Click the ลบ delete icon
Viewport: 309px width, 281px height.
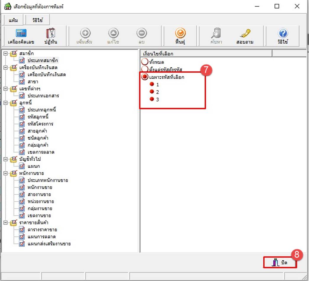click(x=141, y=34)
